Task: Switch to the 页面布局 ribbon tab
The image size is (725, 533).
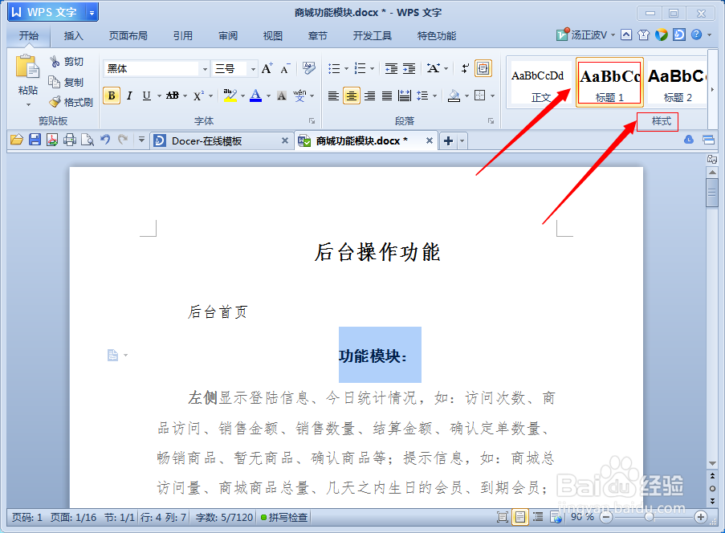Action: [x=128, y=35]
